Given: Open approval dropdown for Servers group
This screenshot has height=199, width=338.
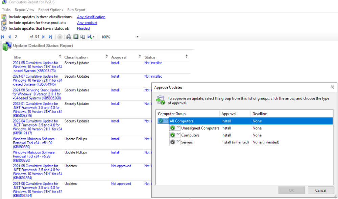Looking at the screenshot, I should tap(175, 142).
